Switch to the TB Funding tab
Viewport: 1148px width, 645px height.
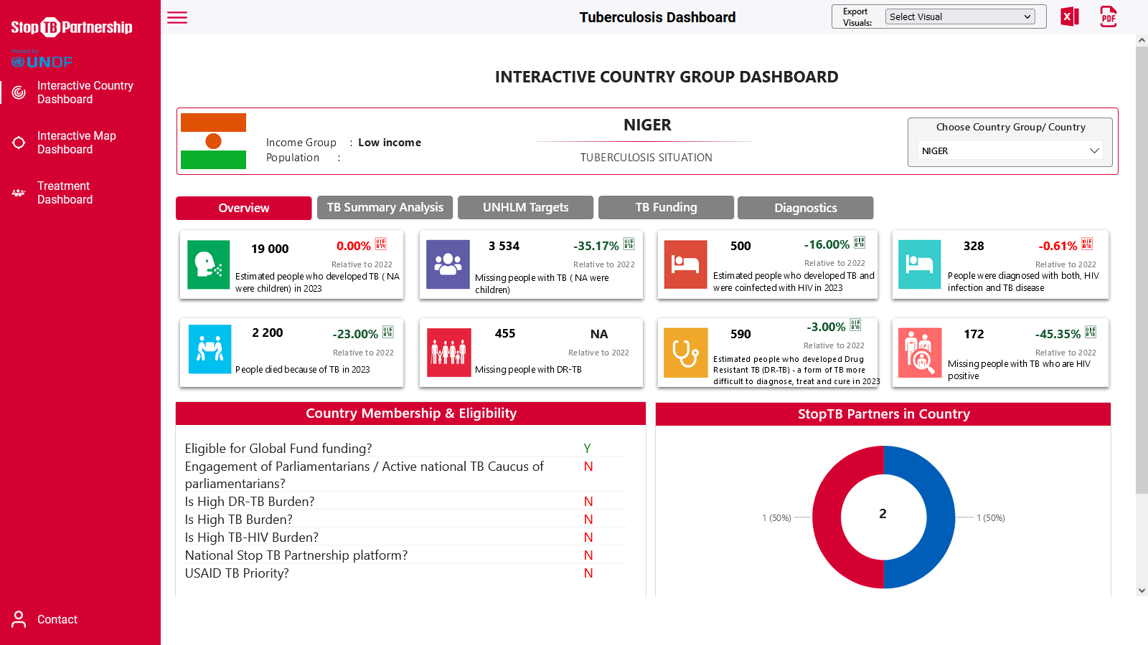[666, 207]
